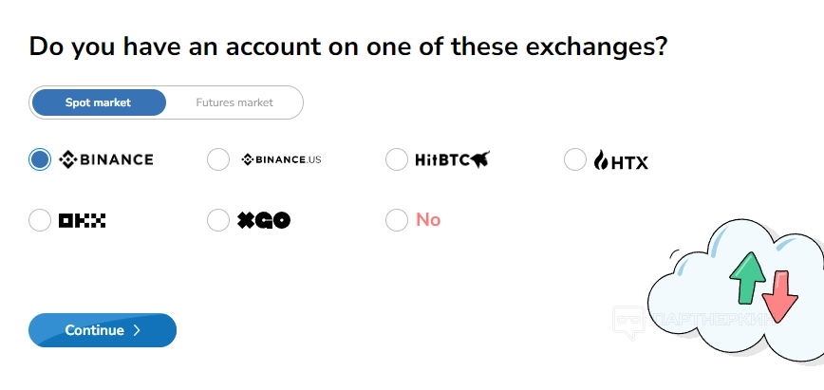Click the XGO logo
This screenshot has width=824, height=390.
(263, 220)
